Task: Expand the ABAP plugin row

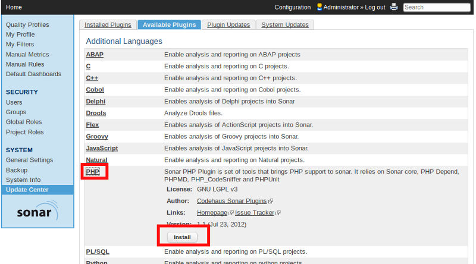Action: coord(94,54)
